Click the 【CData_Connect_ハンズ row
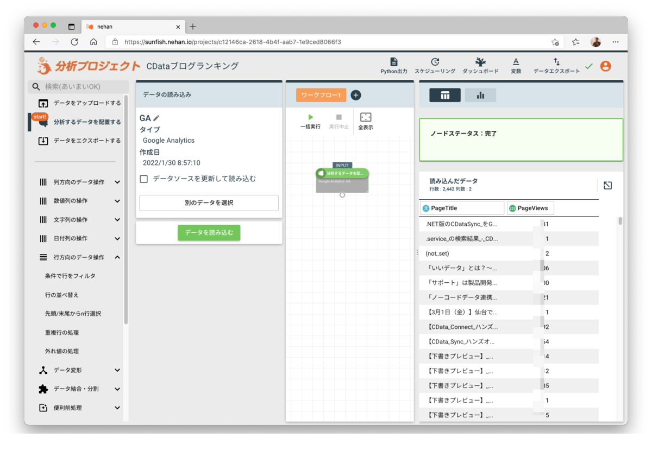 coord(509,327)
